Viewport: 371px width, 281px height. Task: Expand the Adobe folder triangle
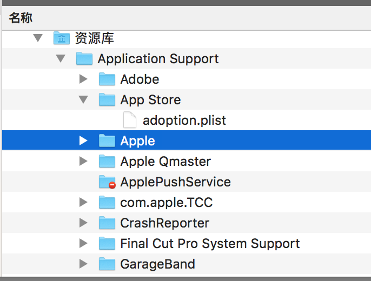point(83,79)
